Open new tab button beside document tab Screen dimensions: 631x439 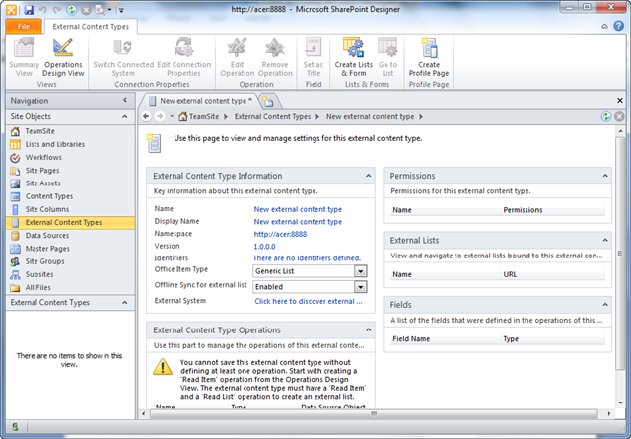coord(268,101)
